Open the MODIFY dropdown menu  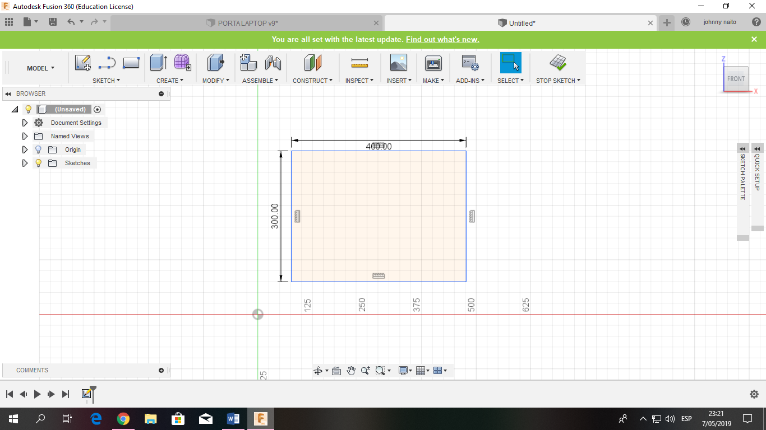click(215, 81)
